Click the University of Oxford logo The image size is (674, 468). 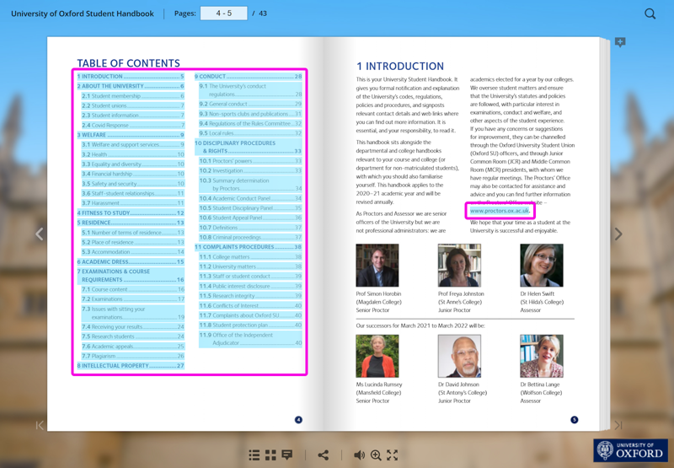click(630, 450)
